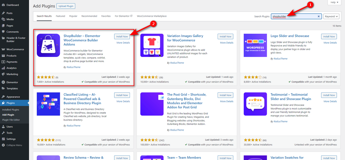Click the Products box icon
The height and width of the screenshot is (160, 345).
(x=3, y=56)
